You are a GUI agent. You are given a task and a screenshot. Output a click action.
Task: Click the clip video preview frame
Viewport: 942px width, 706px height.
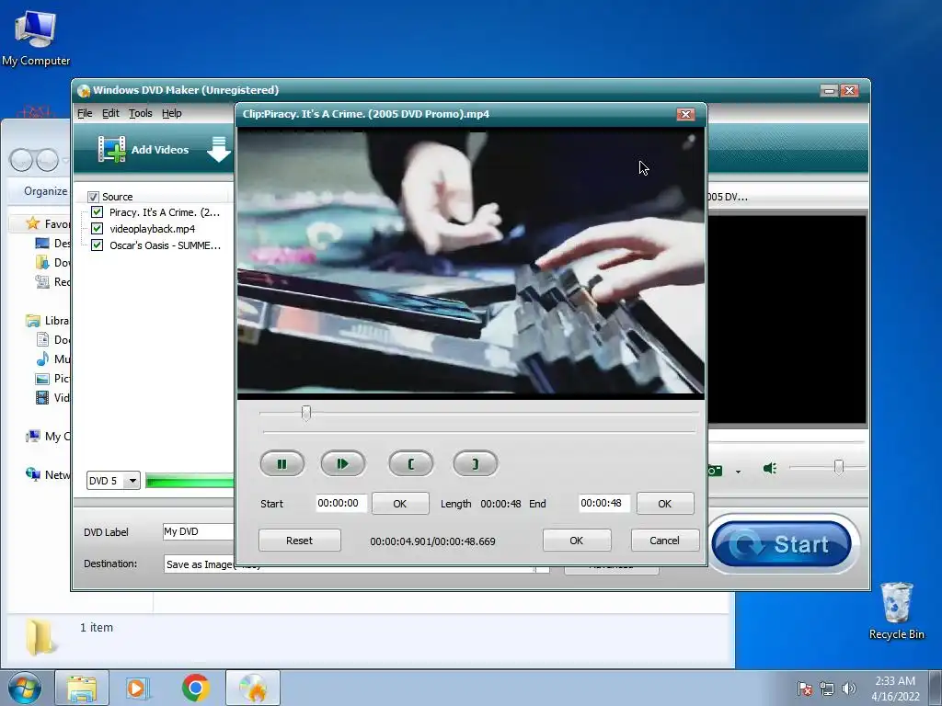point(470,263)
